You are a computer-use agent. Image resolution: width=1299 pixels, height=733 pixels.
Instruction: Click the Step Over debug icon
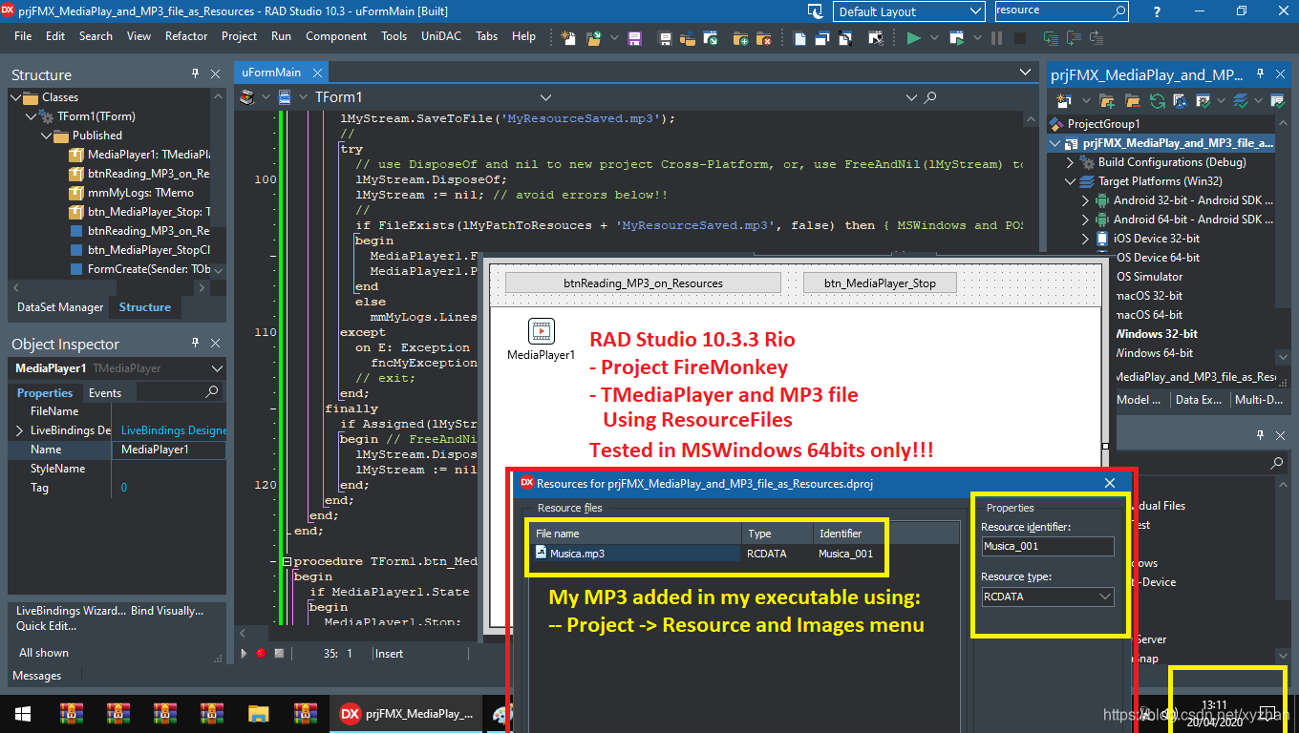click(1074, 38)
